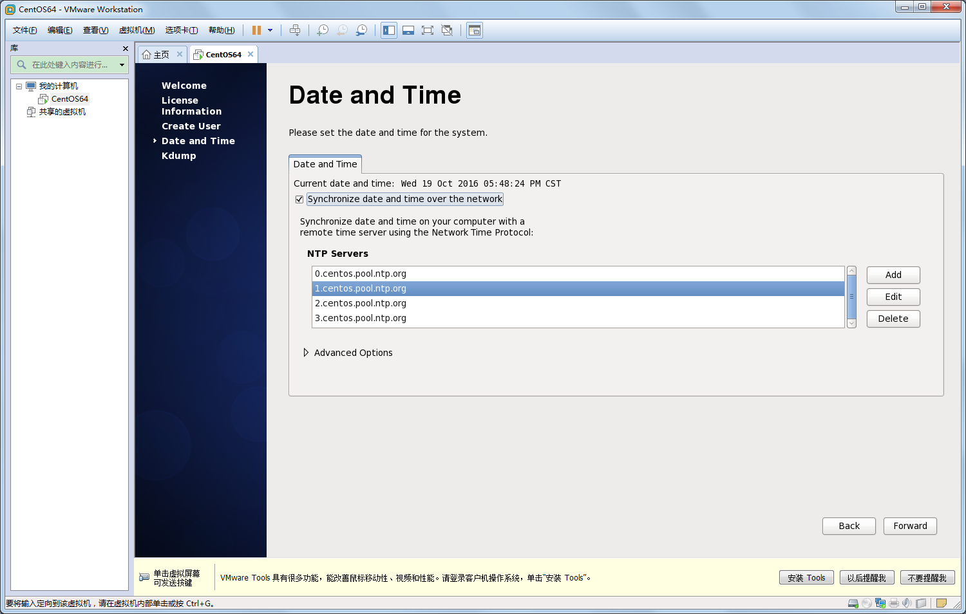Screen dimensions: 966x614
Task: Open the snapshot manager wrench-clock icon
Action: point(362,30)
